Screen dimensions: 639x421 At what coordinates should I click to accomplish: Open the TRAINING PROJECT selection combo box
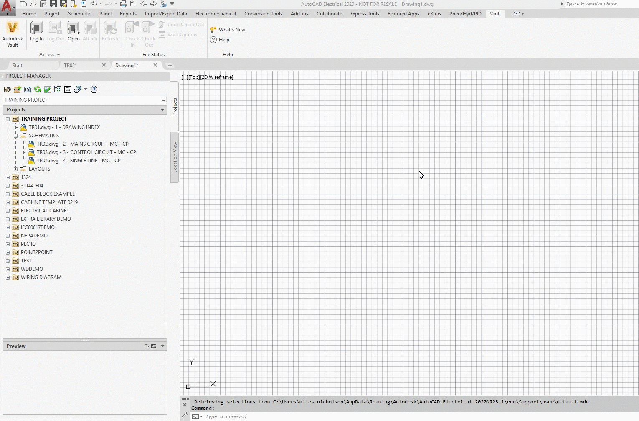[84, 100]
